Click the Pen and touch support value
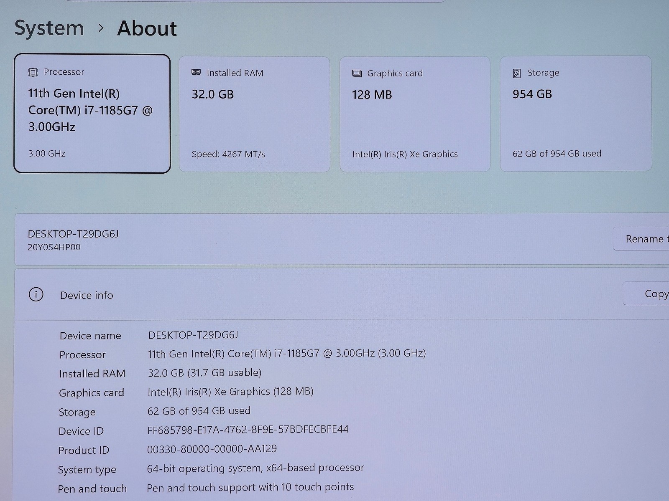Image resolution: width=669 pixels, height=501 pixels. click(250, 487)
